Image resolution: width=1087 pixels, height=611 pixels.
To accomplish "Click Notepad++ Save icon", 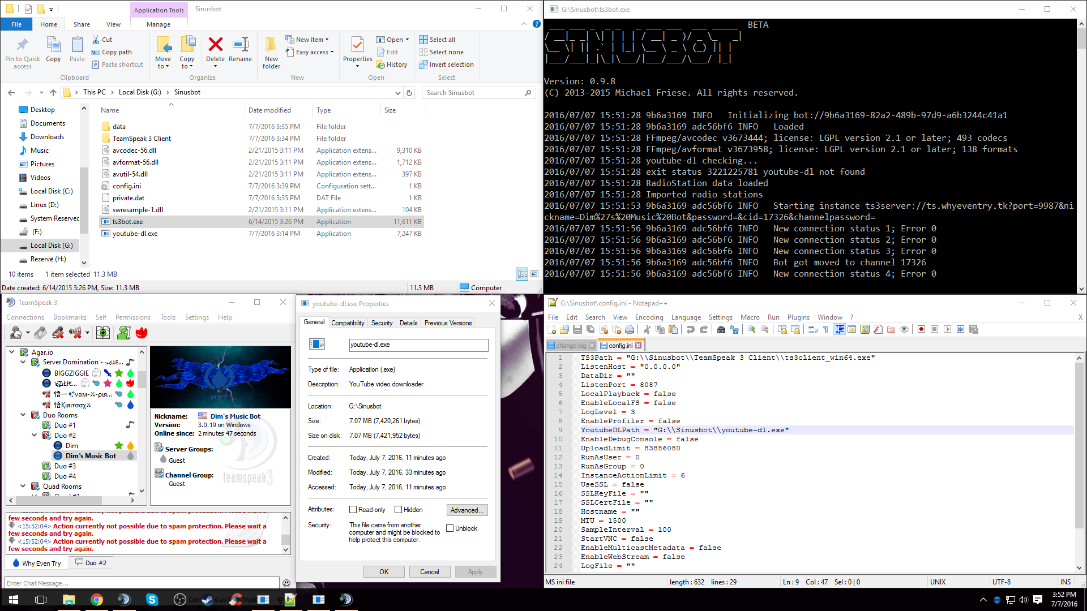I will [577, 329].
